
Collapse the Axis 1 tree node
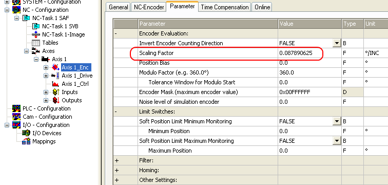36,60
